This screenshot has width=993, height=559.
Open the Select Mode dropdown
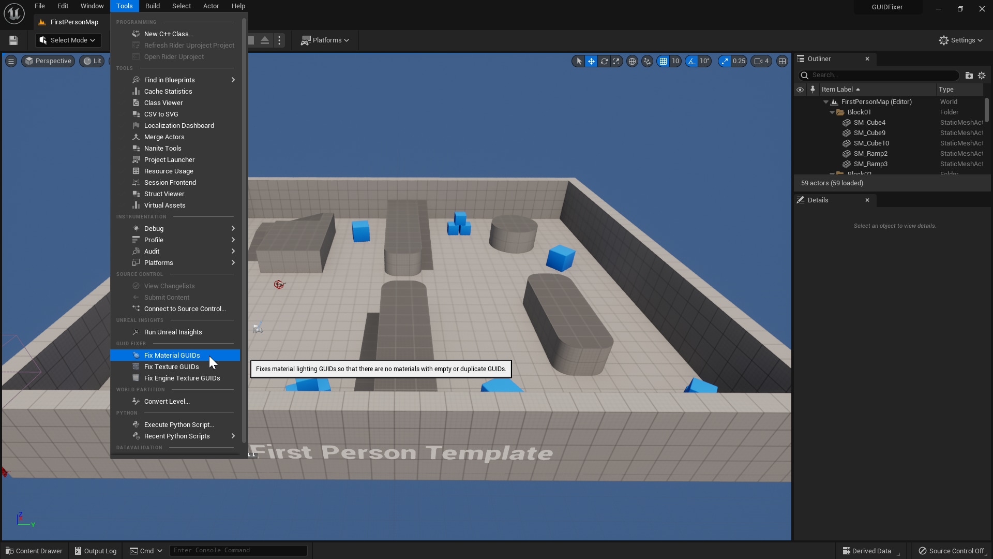(x=68, y=40)
